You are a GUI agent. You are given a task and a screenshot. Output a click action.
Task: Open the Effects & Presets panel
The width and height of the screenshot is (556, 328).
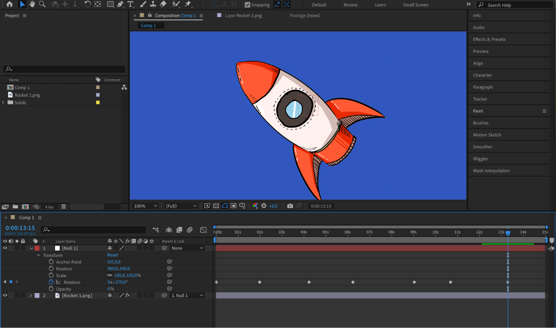coord(489,39)
